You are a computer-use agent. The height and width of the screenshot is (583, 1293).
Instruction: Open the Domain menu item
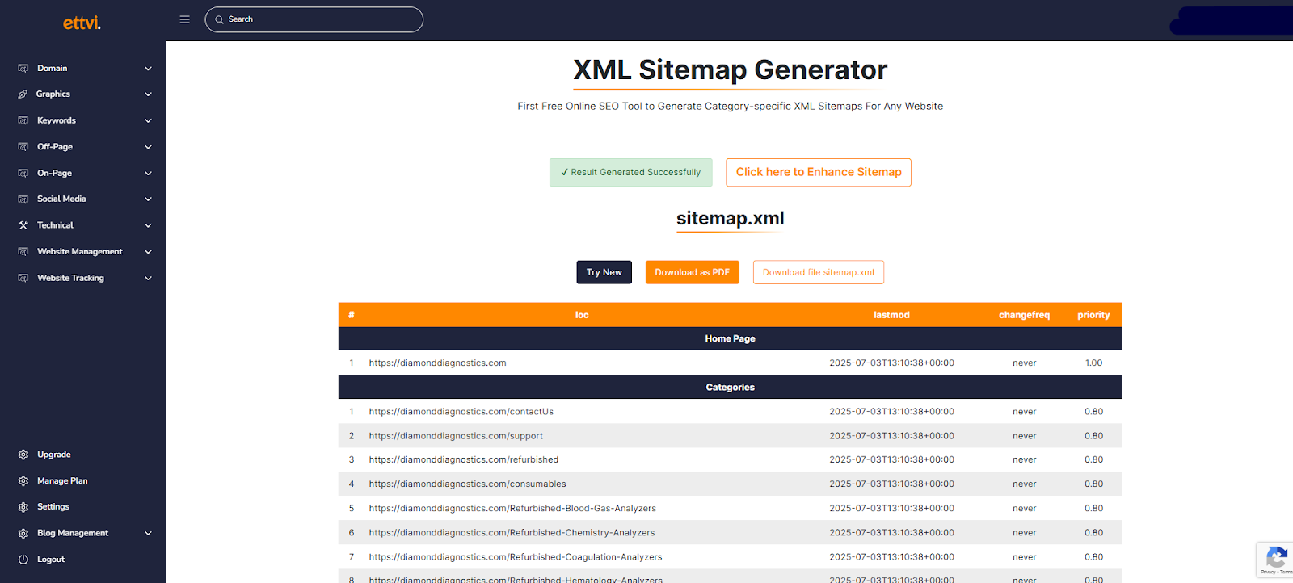[x=52, y=69]
